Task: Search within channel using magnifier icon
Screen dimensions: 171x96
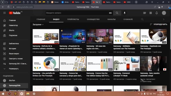Action: tap(142, 19)
